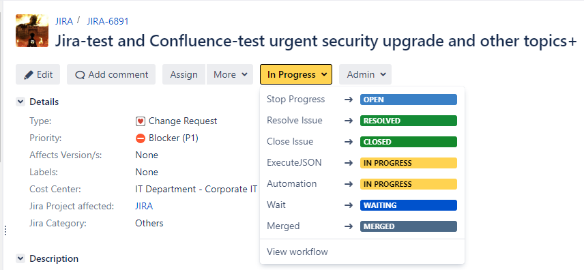The image size is (584, 270).
Task: Collapse the In Progress status dropdown
Action: (296, 74)
